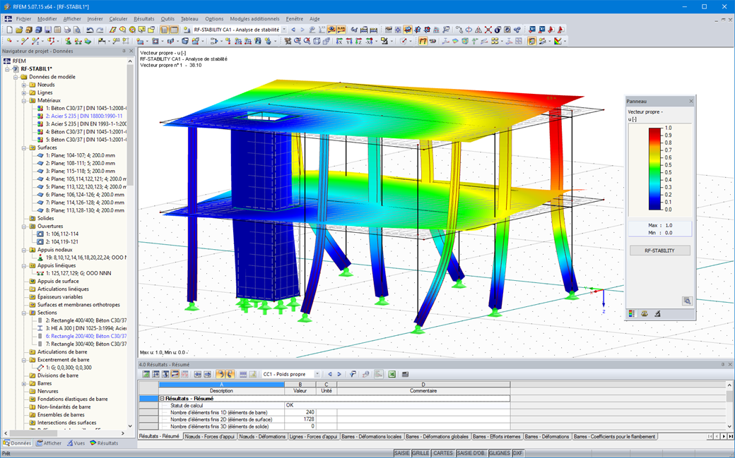This screenshot has width=735, height=458.
Task: Click the blue bottom of legend scale
Action: coord(655,206)
